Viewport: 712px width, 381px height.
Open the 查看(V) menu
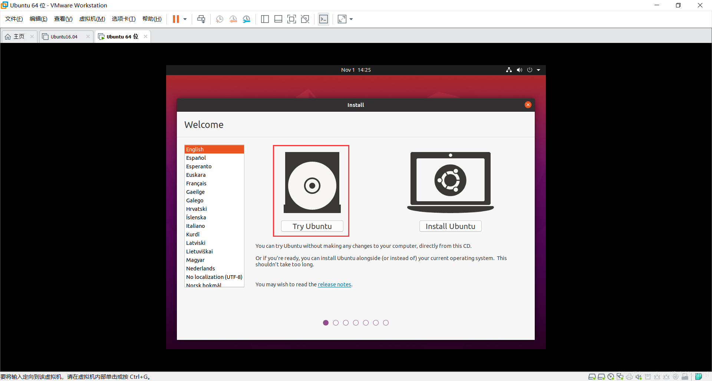coord(63,19)
